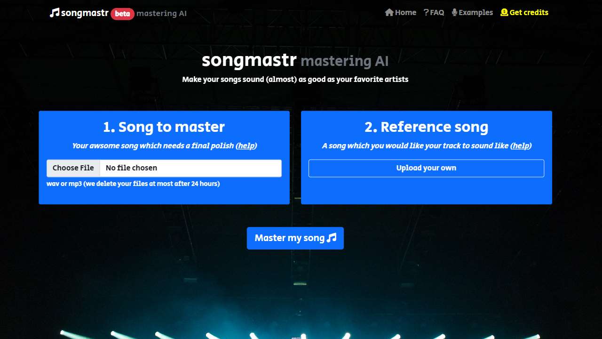Click the coin icon beside Get credits
The height and width of the screenshot is (339, 602).
(x=504, y=12)
